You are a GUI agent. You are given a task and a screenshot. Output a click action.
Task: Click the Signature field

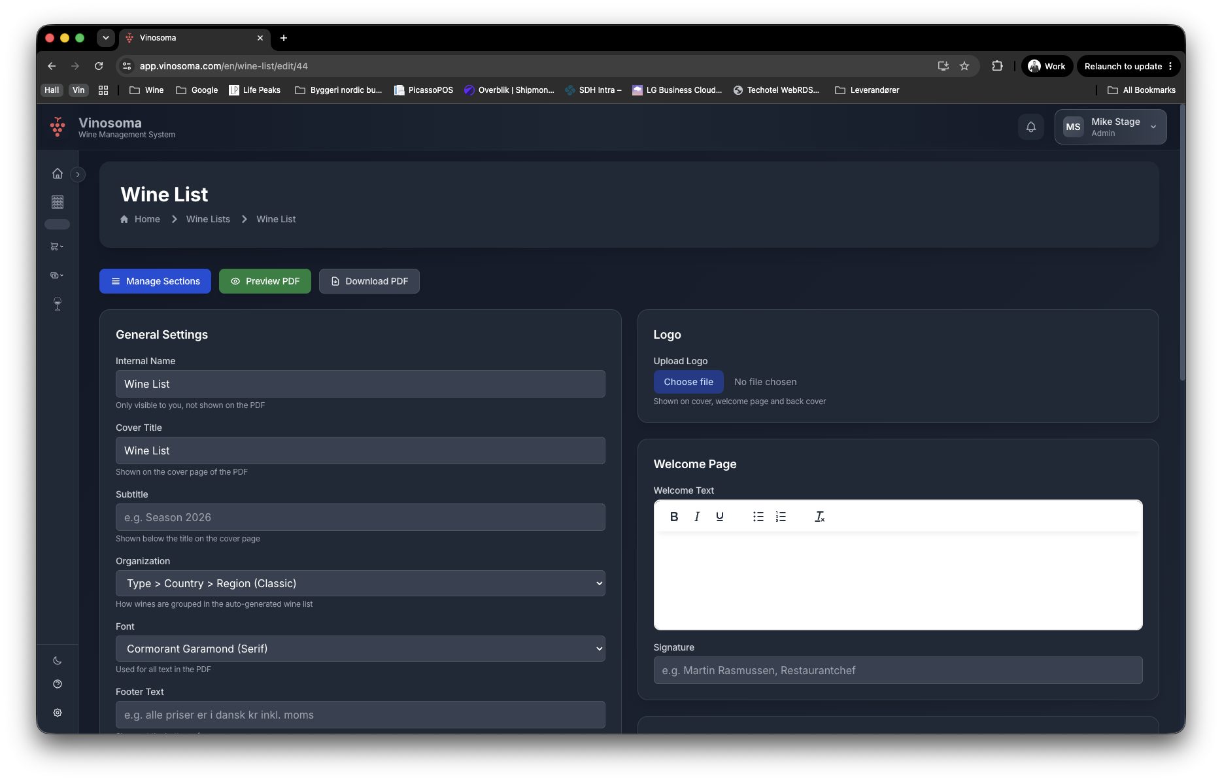(898, 671)
